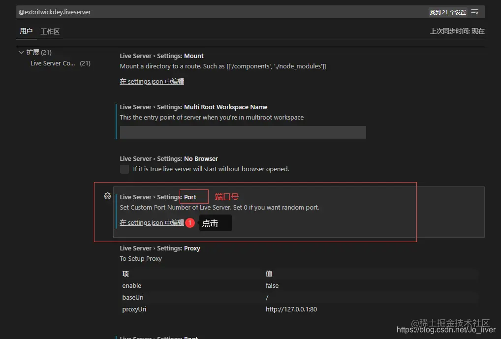This screenshot has height=339, width=501.
Task: Click the Proxy setting title
Action: click(x=160, y=248)
